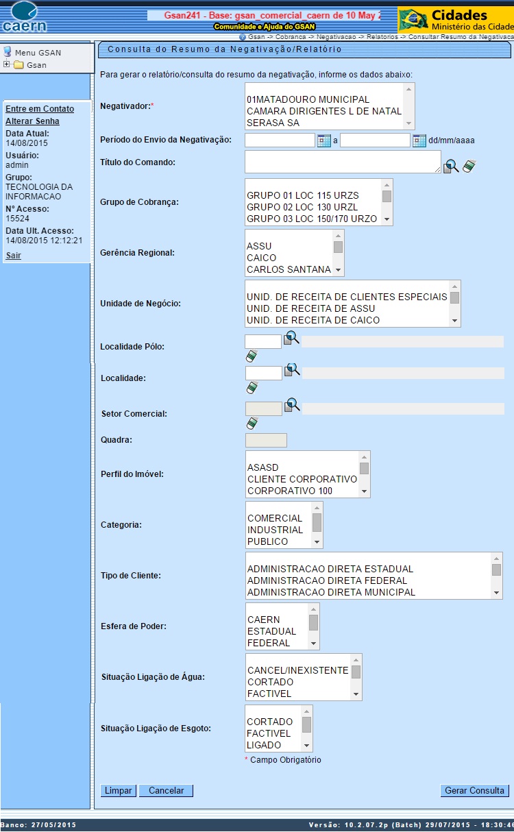Choose INDUSTRIAL in Categoria list

275,530
